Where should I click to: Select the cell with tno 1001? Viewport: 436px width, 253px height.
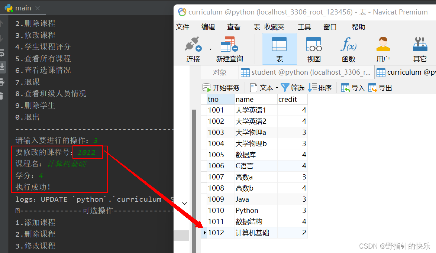click(x=221, y=110)
